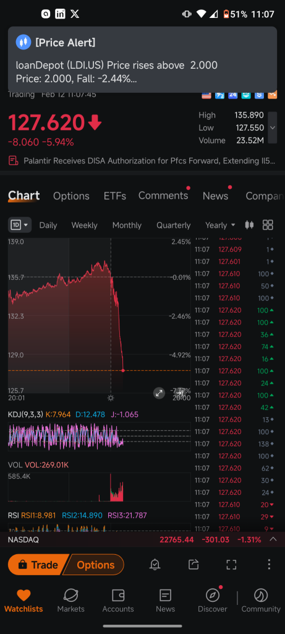Viewport: 285px width, 634px height.
Task: Share the quote via the share icon
Action: click(x=194, y=565)
